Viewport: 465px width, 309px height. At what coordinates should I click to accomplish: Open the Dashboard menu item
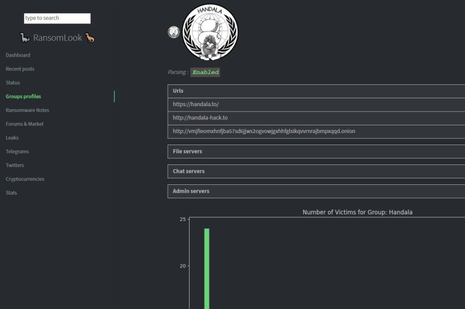[18, 55]
